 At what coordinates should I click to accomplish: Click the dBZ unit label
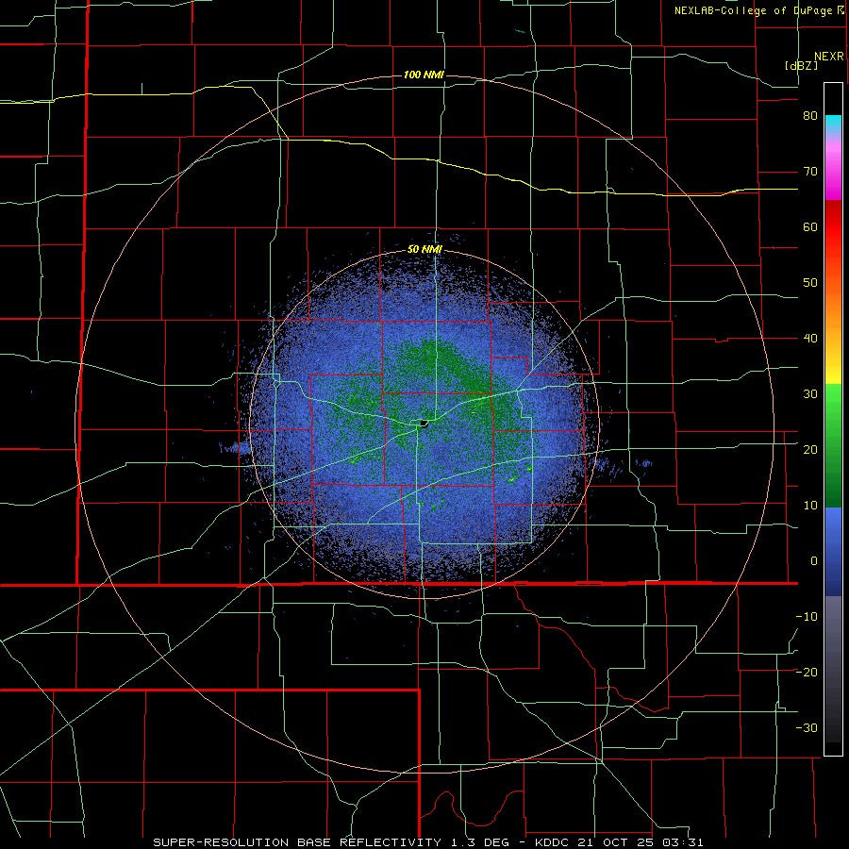click(x=801, y=65)
